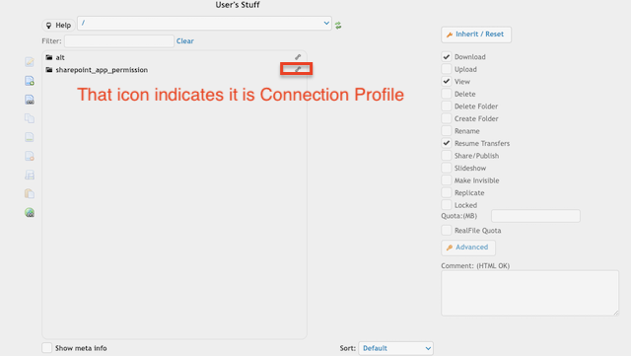Open the Sort Default dropdown
The width and height of the screenshot is (631, 356).
point(395,348)
